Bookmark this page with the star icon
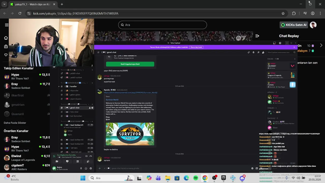The image size is (325, 183). pos(283,13)
